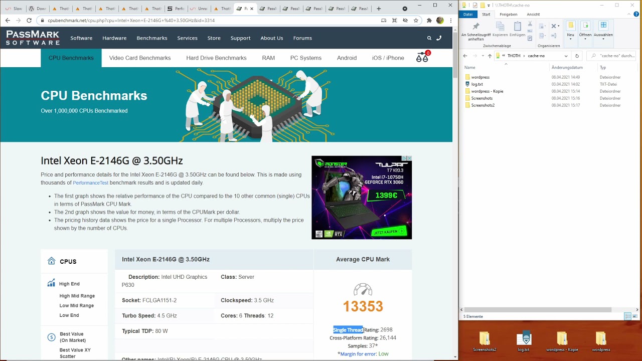Select the wordpress - Kopie desktop folder

point(562,342)
